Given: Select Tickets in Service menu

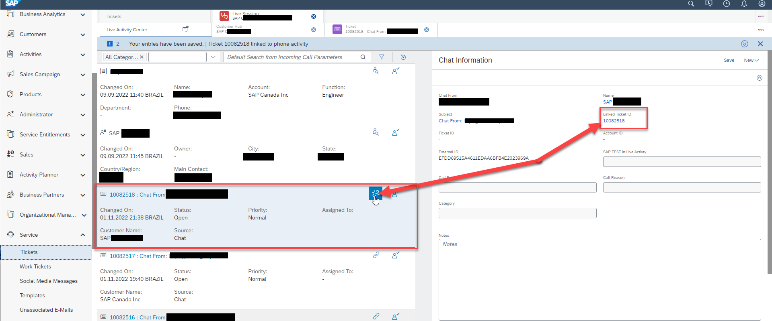Looking at the screenshot, I should 46,252.
